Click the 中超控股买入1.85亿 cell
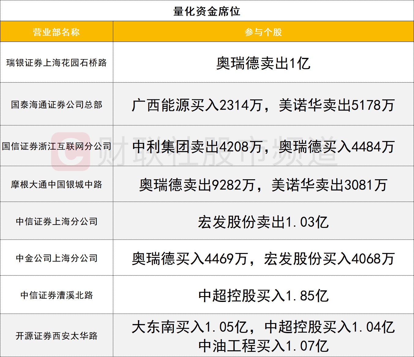This screenshot has height=357, width=414. pos(263,296)
